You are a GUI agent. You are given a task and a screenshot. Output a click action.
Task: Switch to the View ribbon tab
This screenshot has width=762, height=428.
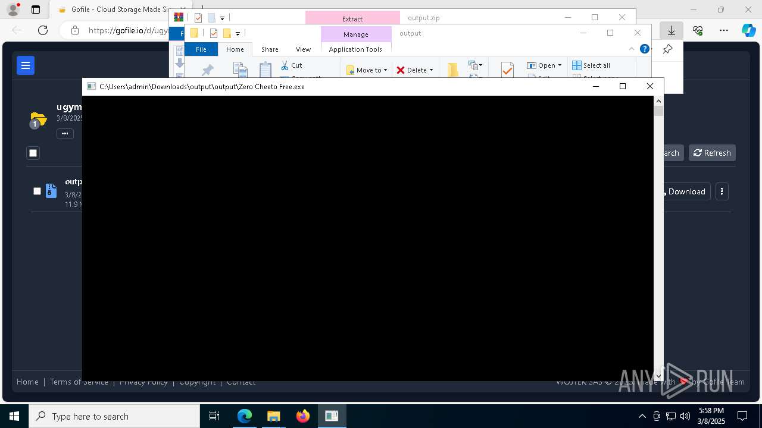coord(303,49)
